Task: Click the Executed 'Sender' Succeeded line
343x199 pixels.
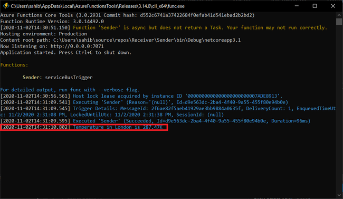Action: [155, 121]
